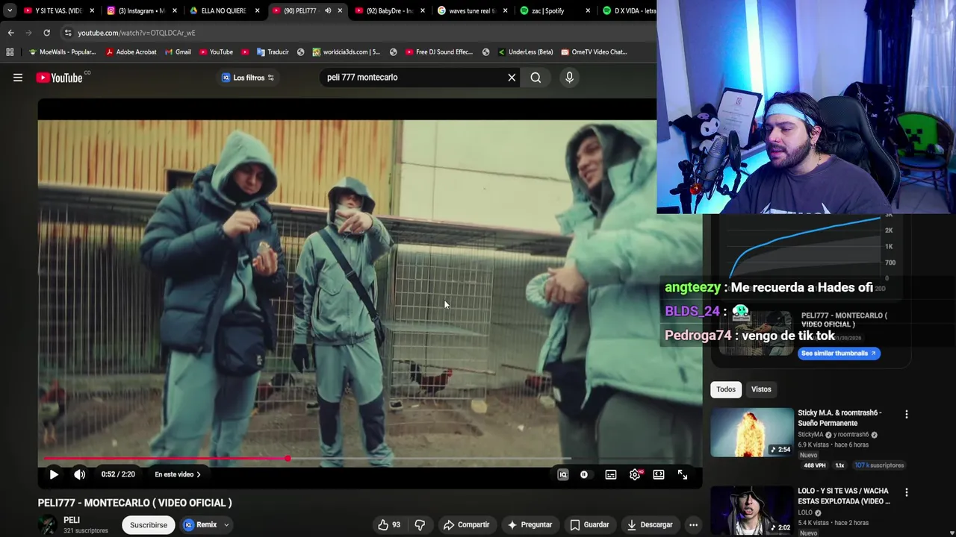Mute the PELI777 tab audio icon
Image resolution: width=956 pixels, height=537 pixels.
coord(327,10)
